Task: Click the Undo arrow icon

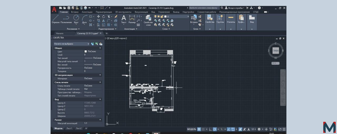Action: pos(90,8)
